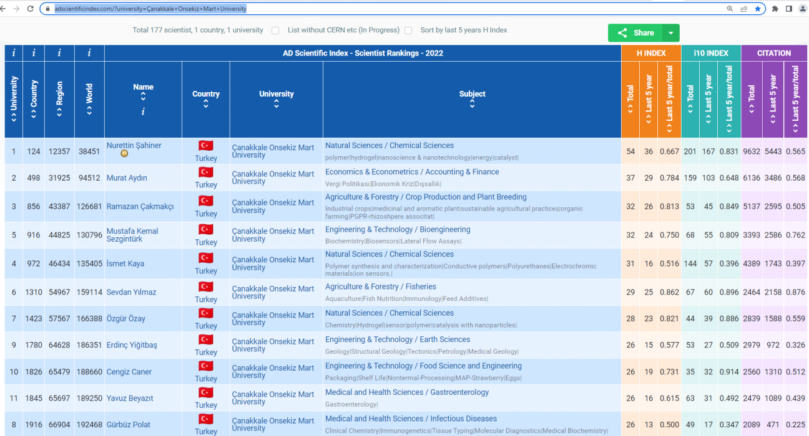
Task: Click the Turkey flag in Sevdan Yılmaz row
Action: click(x=206, y=287)
